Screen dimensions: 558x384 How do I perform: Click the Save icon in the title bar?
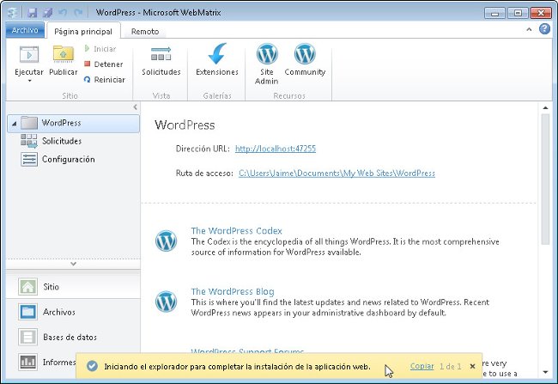[x=33, y=13]
